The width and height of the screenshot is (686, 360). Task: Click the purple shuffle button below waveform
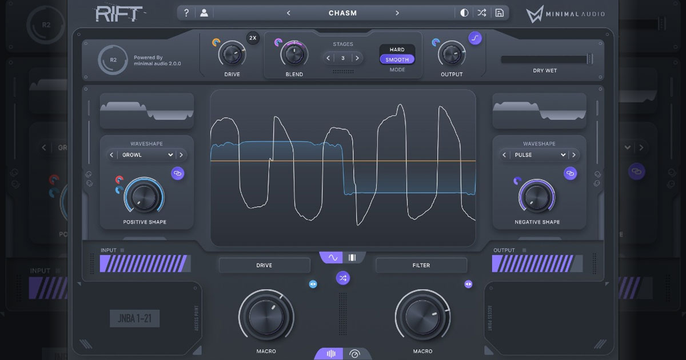click(x=343, y=278)
